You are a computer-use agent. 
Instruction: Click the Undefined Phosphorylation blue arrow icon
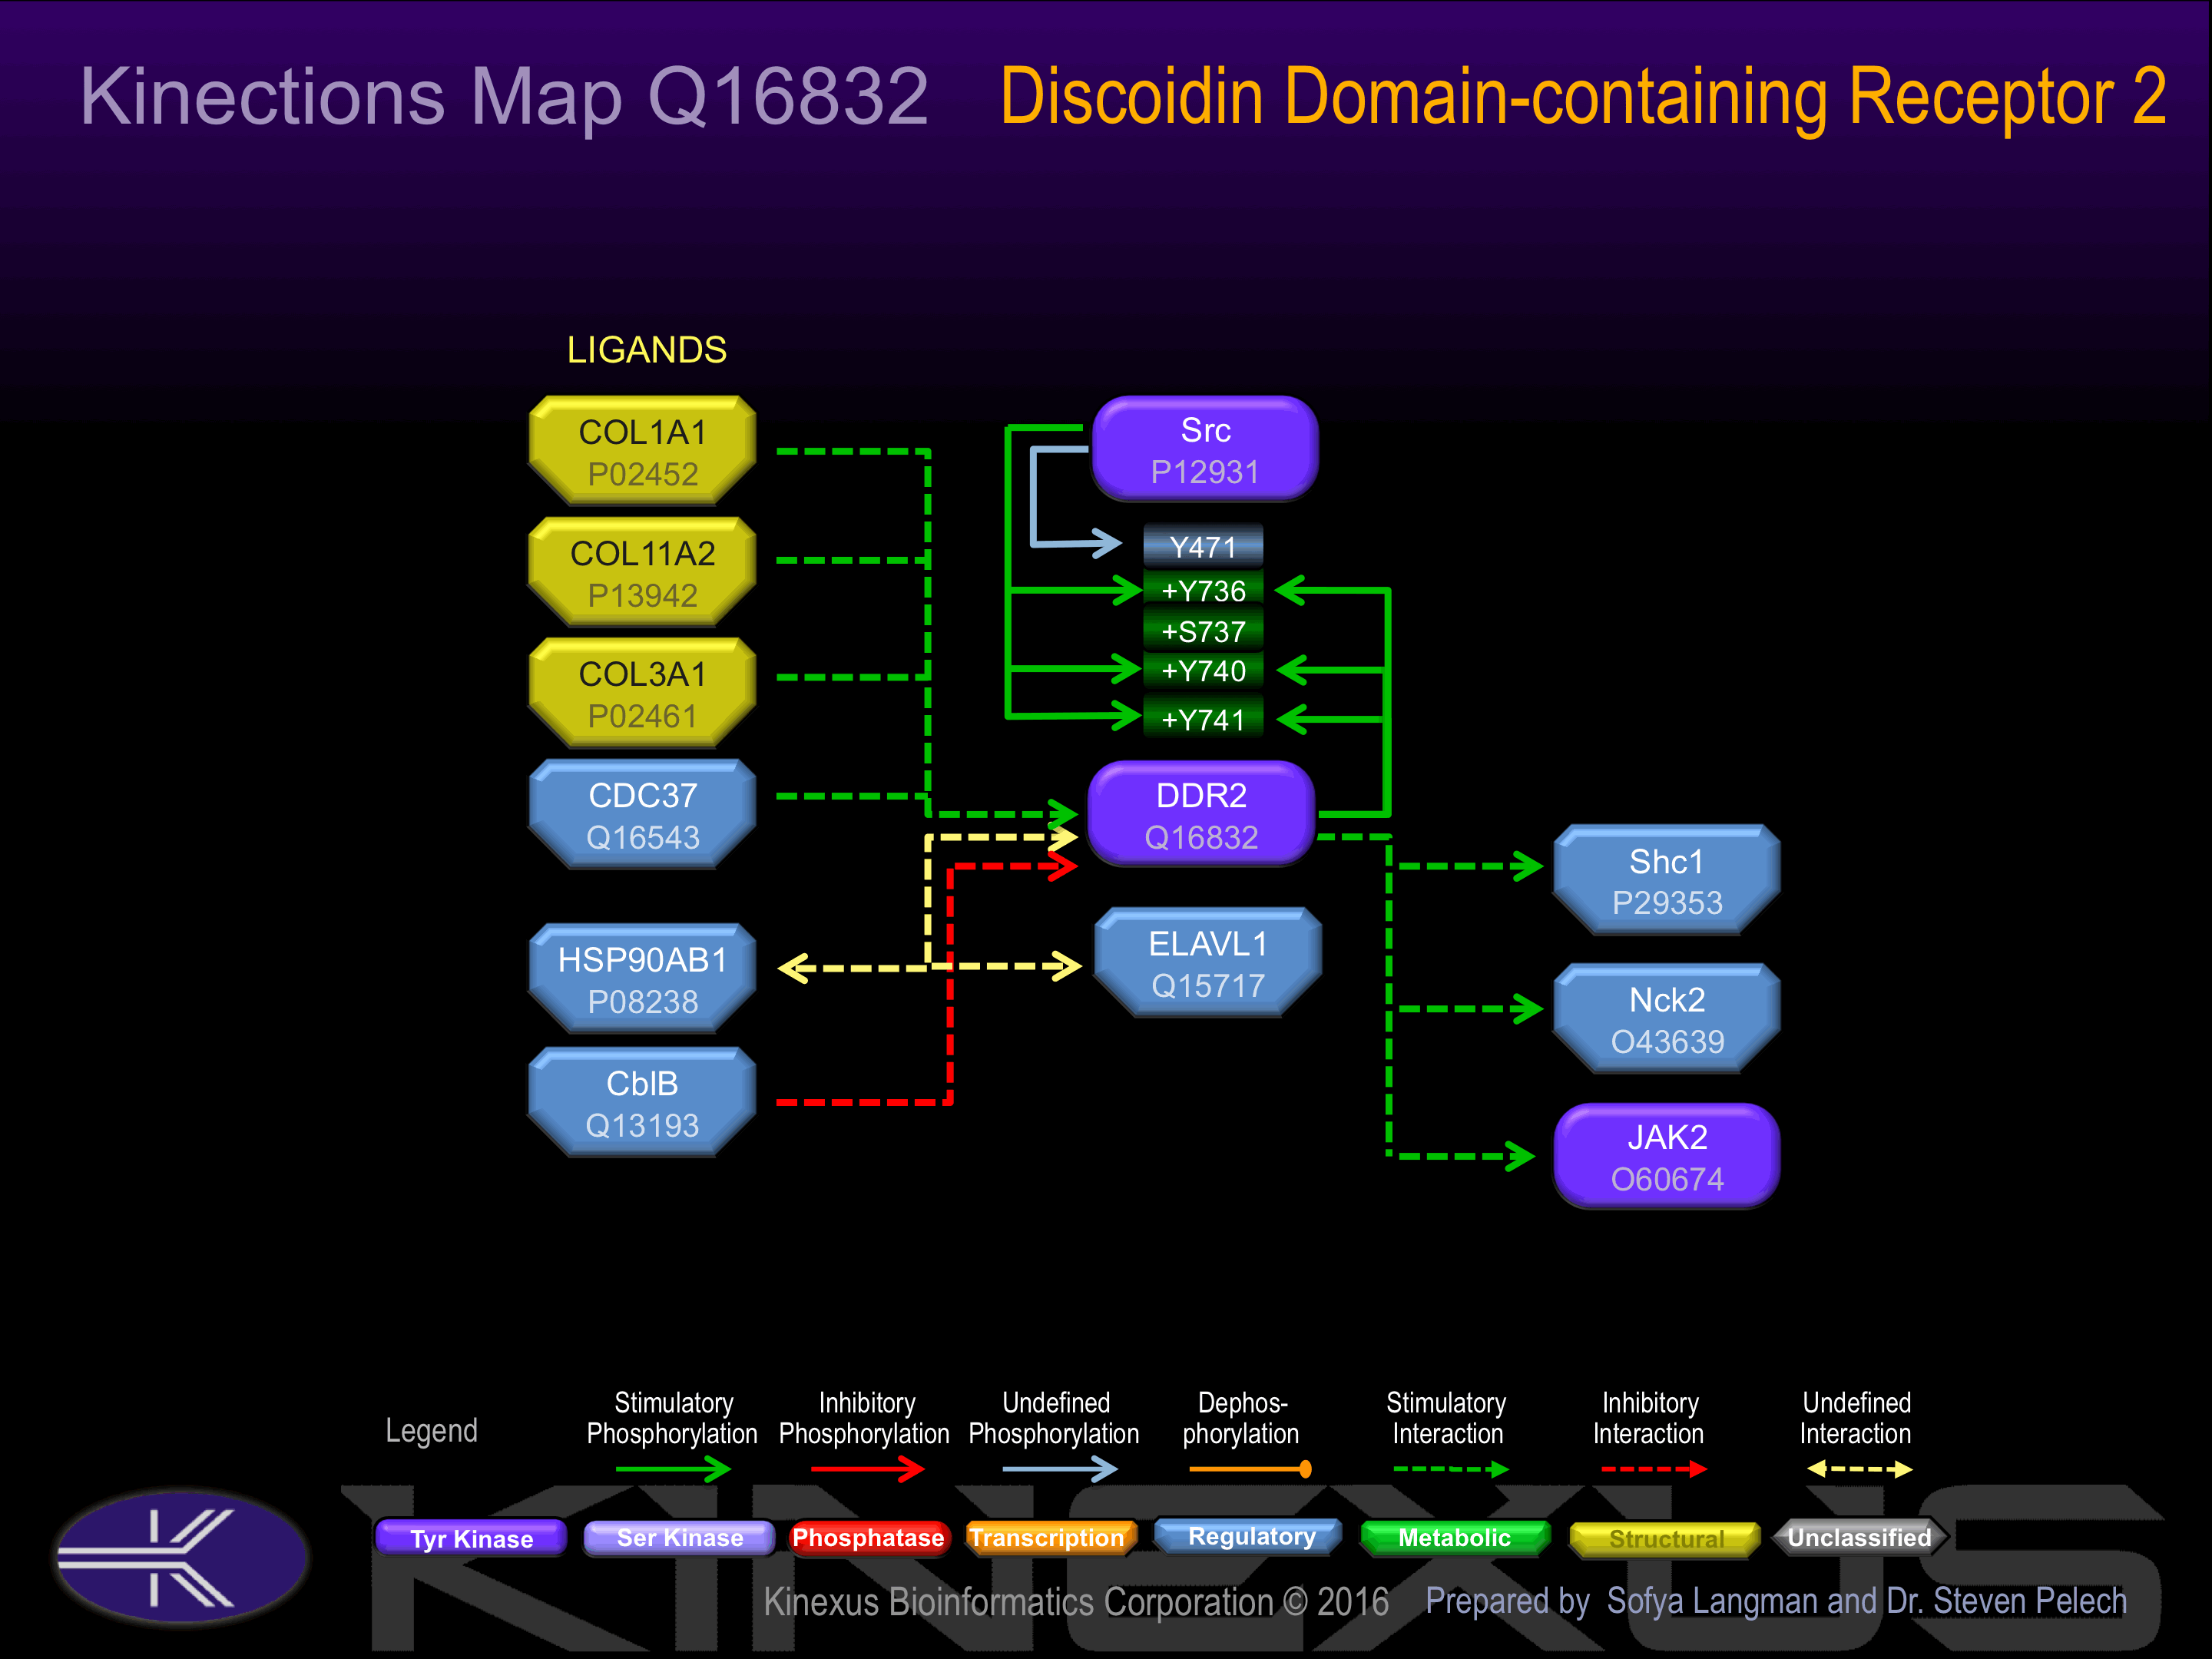tap(1059, 1469)
